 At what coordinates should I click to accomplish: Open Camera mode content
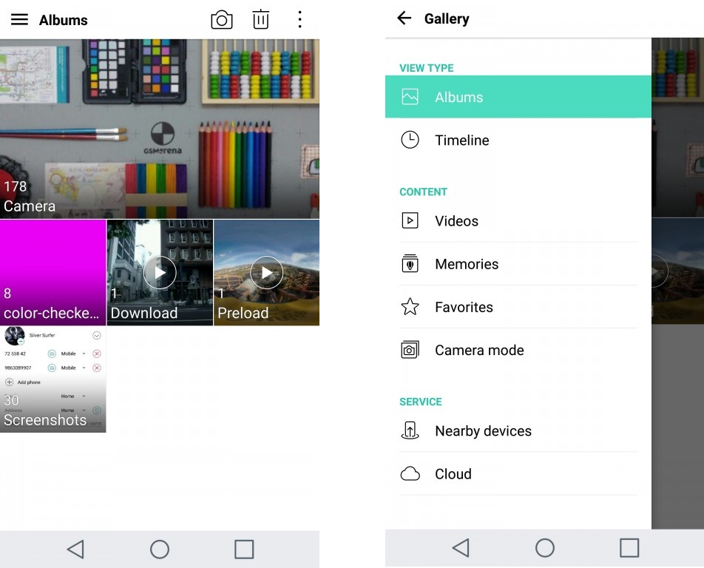click(x=518, y=351)
